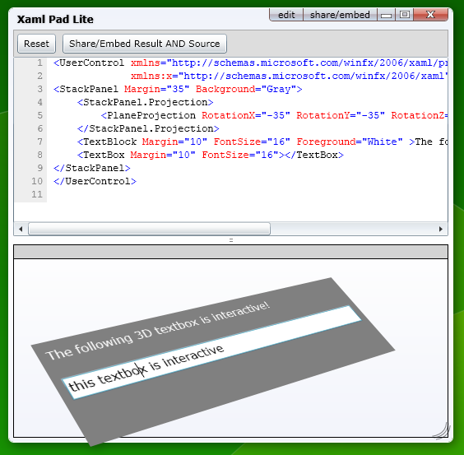Maximize the Xaml Pad Lite window
The width and height of the screenshot is (464, 455).
pos(404,15)
